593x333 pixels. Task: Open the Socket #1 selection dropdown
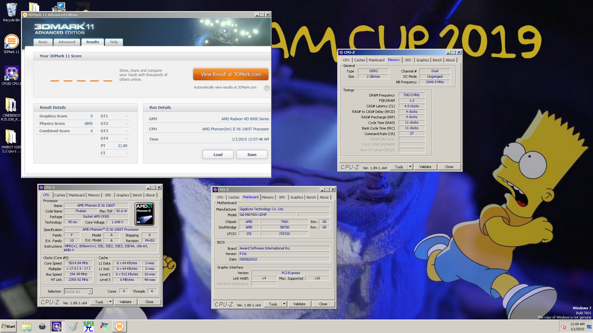click(x=90, y=291)
